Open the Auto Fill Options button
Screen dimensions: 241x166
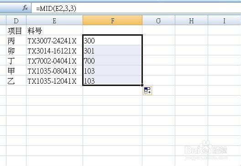point(147,91)
